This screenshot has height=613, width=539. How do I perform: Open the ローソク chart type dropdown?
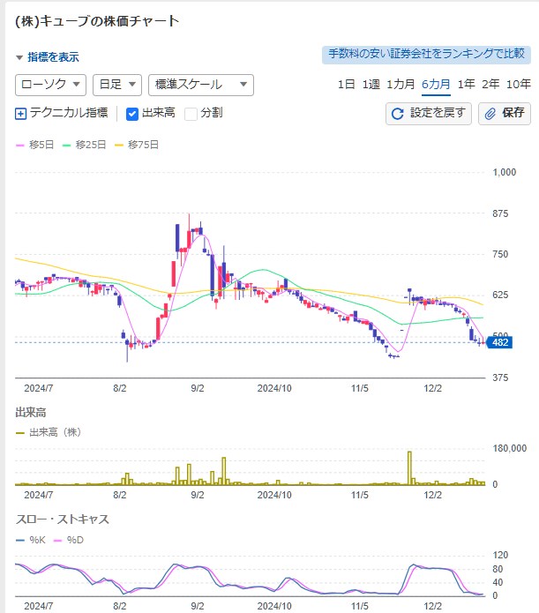[50, 85]
